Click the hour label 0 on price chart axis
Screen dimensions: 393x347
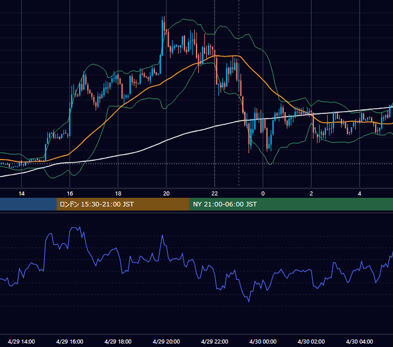[263, 194]
